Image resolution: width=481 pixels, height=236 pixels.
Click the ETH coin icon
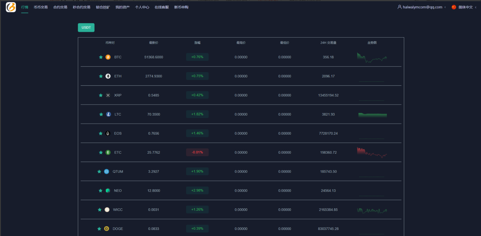108,76
